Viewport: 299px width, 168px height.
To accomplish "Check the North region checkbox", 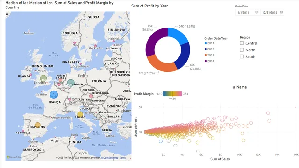I will click(x=242, y=50).
